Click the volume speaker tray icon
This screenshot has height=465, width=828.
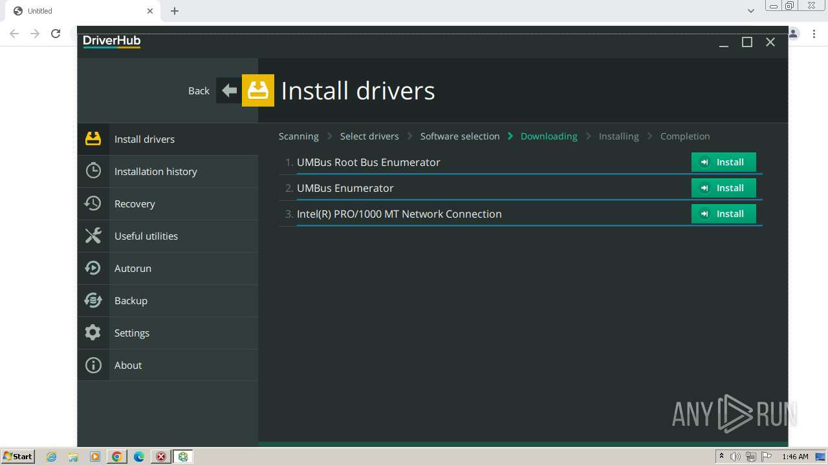click(735, 457)
